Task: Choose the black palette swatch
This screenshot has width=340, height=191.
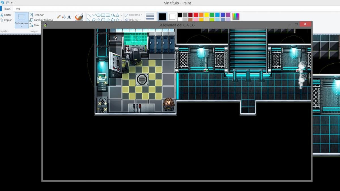Action: (180, 15)
